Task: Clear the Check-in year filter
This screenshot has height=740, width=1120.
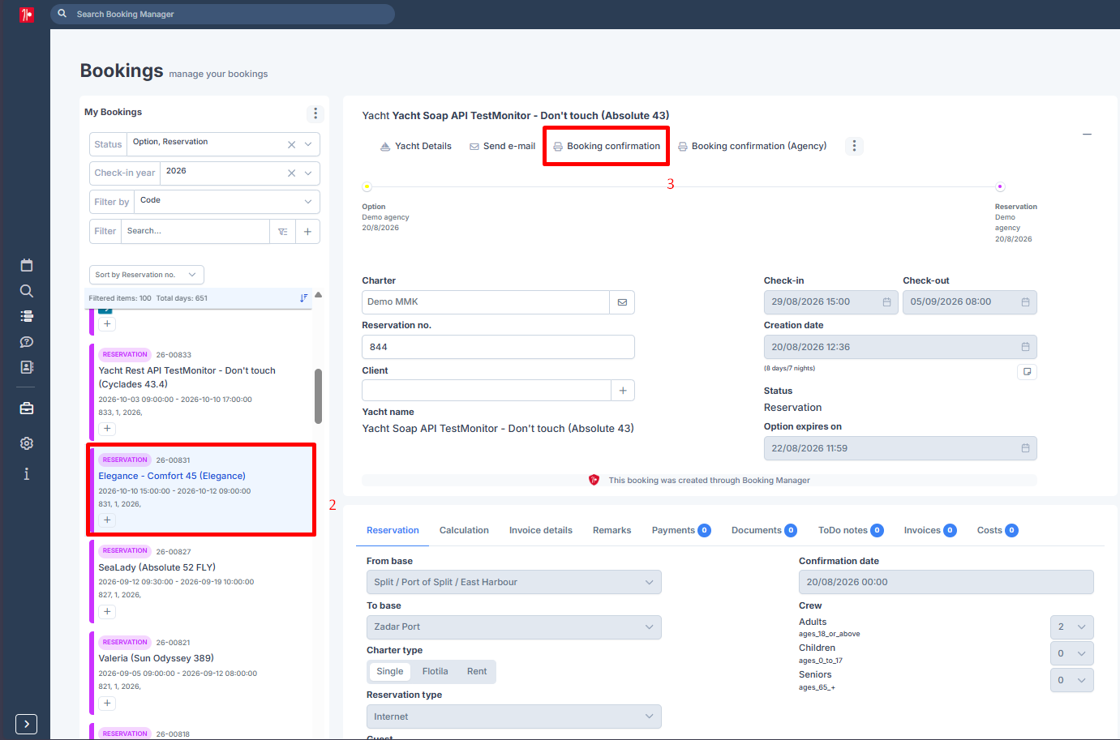Action: point(291,173)
